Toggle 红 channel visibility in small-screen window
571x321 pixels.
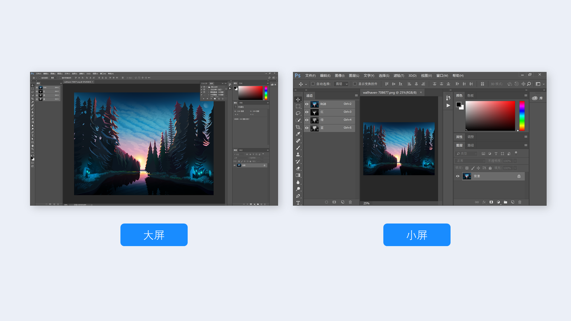click(x=307, y=112)
